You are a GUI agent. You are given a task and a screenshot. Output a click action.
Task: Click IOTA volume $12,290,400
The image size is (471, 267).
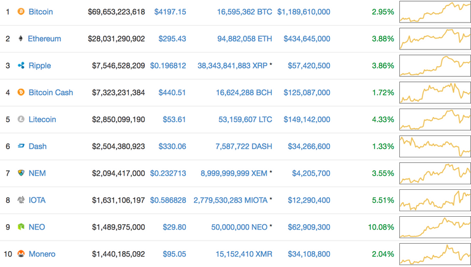tap(309, 200)
